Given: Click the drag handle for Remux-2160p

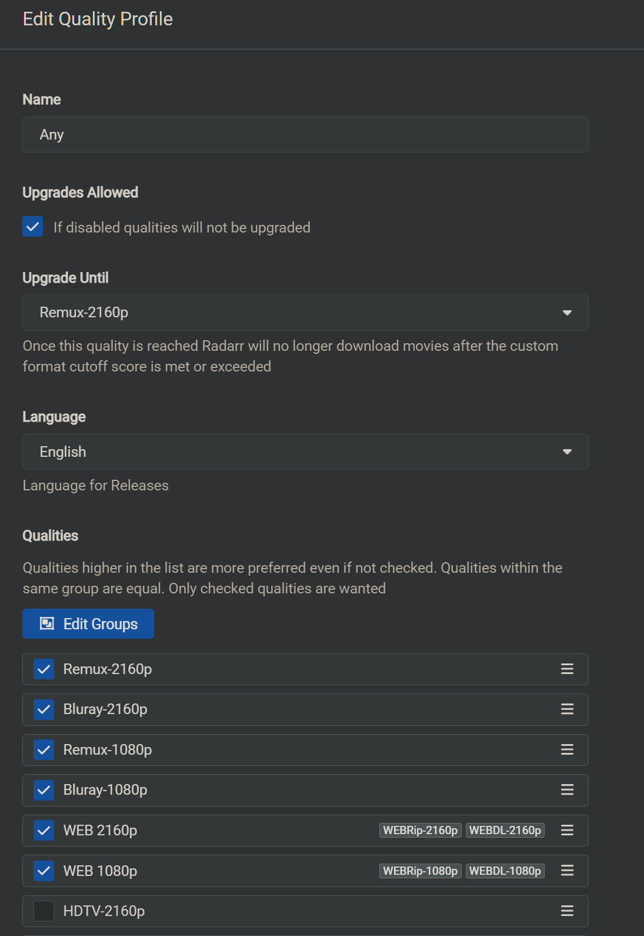Looking at the screenshot, I should point(567,669).
